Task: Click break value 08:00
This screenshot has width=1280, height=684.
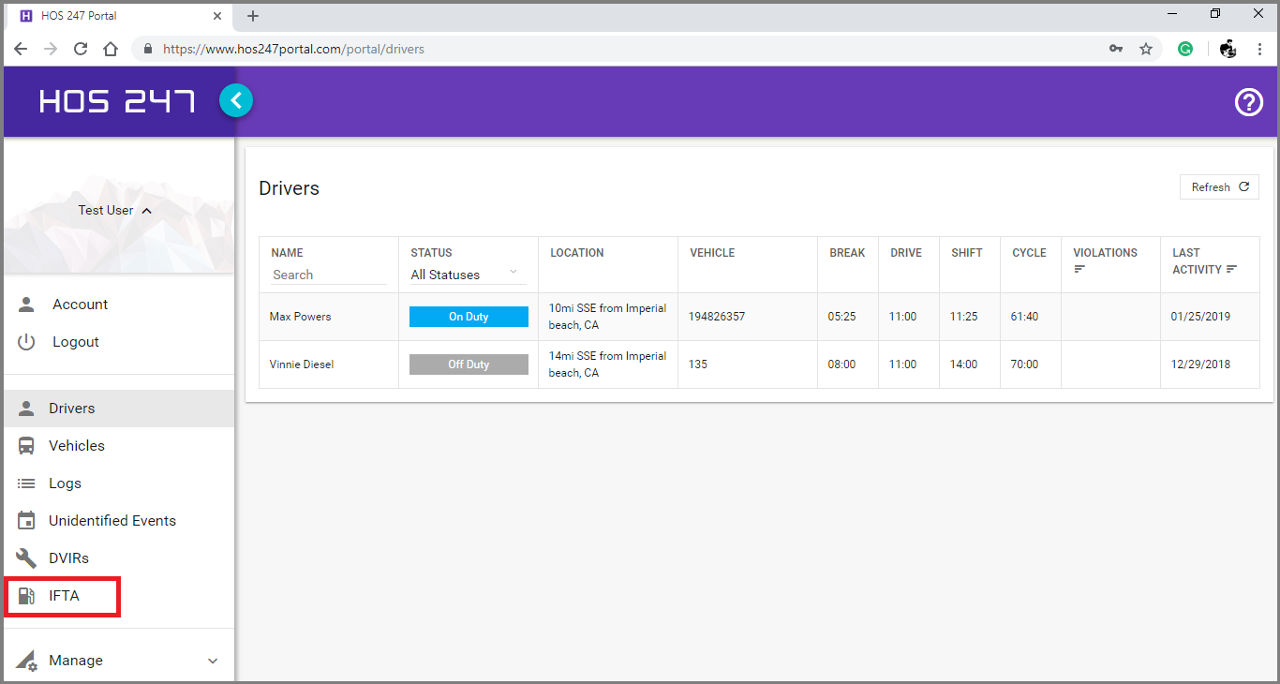Action: point(841,364)
